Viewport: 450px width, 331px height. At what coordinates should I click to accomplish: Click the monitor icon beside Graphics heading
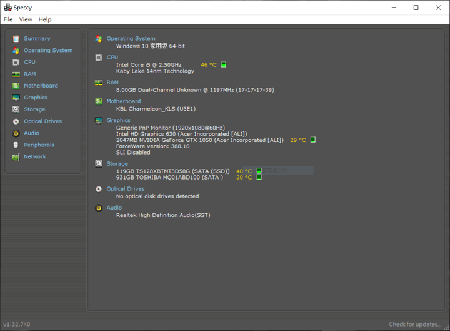tap(99, 120)
